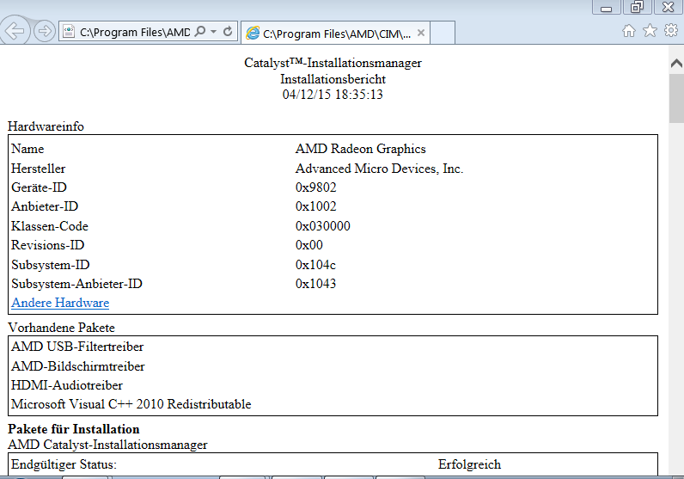Click the address bar path field

(134, 32)
